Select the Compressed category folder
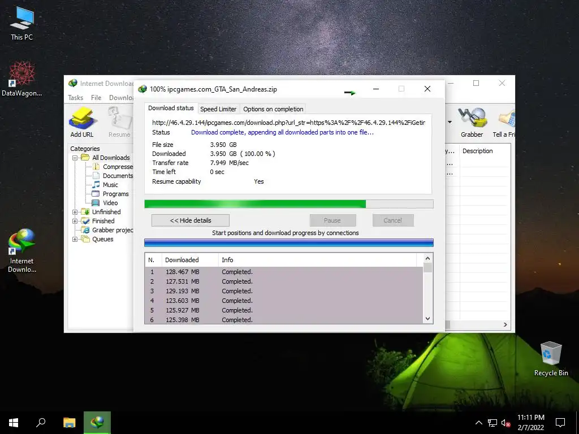Image resolution: width=579 pixels, height=434 pixels. [113, 167]
